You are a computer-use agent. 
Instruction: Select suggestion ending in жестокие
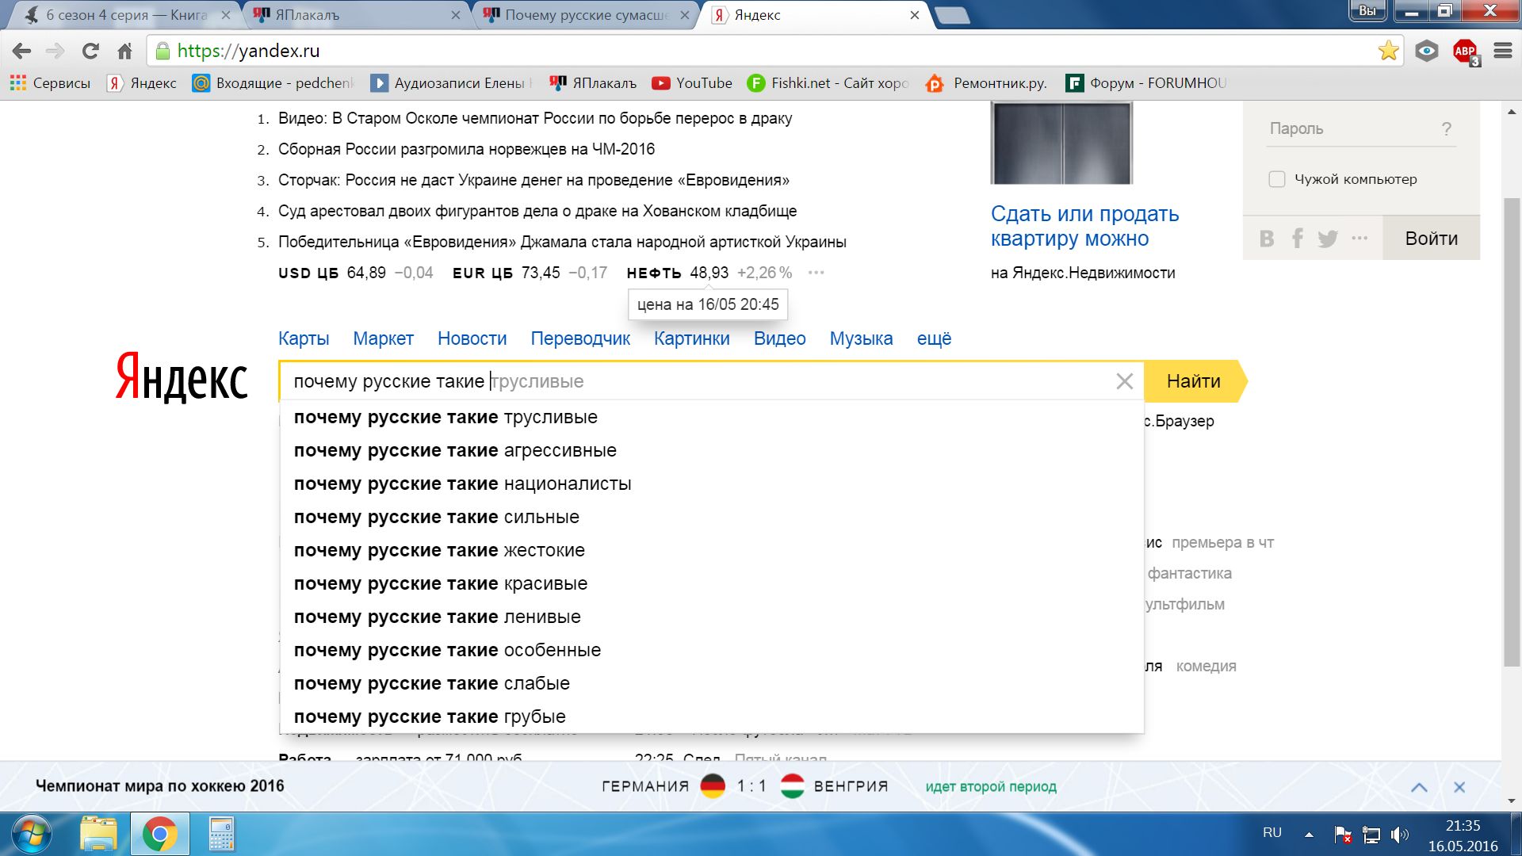tap(712, 550)
